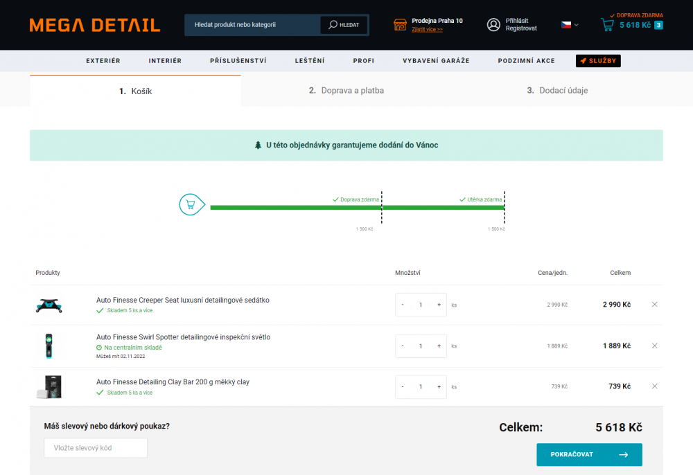Click Creeper Seat in-stock checkmark icon
The width and height of the screenshot is (693, 475).
pos(100,310)
